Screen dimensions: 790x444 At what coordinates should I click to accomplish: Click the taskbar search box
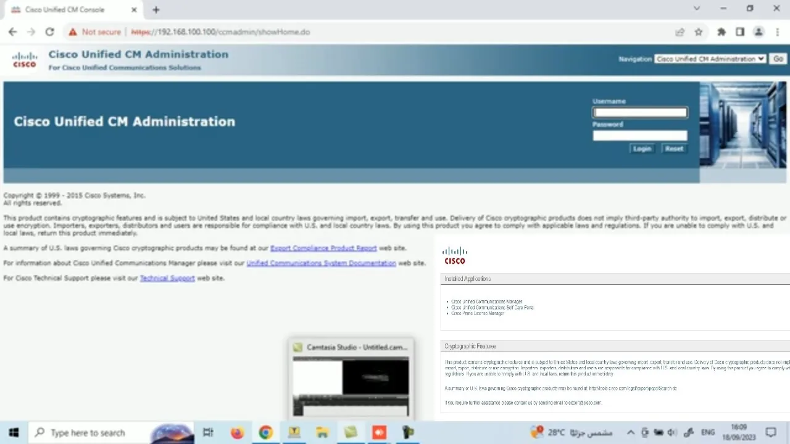111,432
